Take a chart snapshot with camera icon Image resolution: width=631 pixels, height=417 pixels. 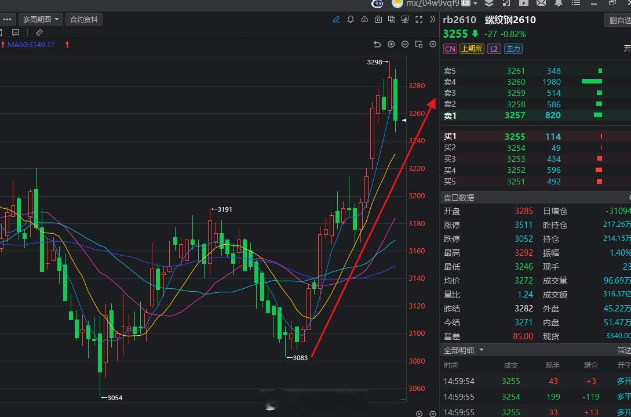pyautogui.click(x=378, y=19)
